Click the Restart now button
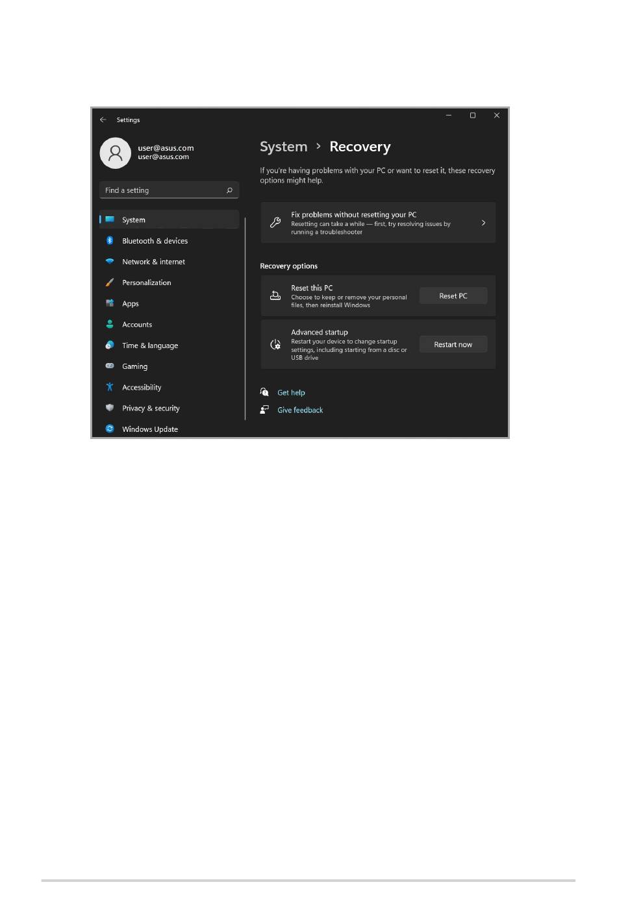The image size is (617, 904). pos(453,345)
